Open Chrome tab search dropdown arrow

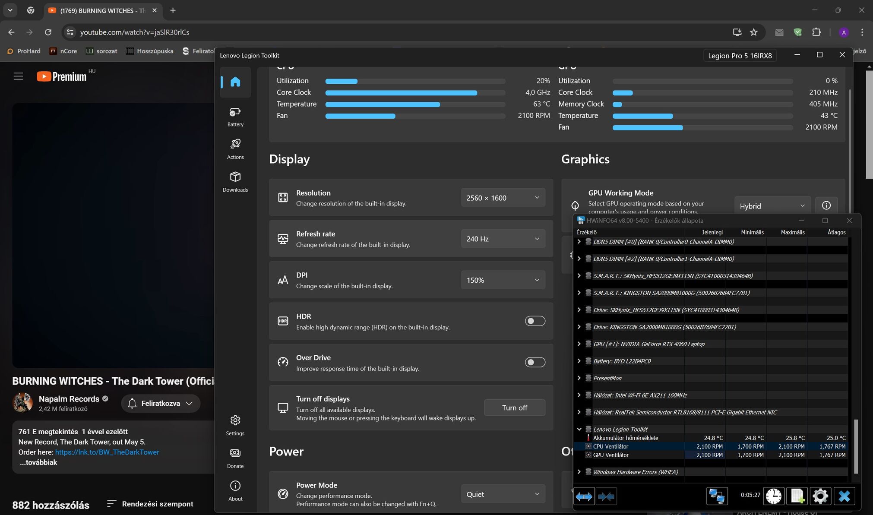(10, 10)
